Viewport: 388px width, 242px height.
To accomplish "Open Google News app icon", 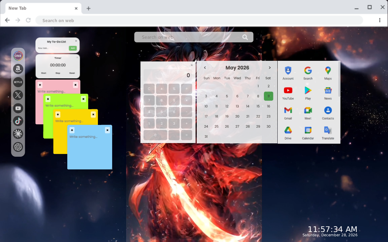I will click(328, 93).
